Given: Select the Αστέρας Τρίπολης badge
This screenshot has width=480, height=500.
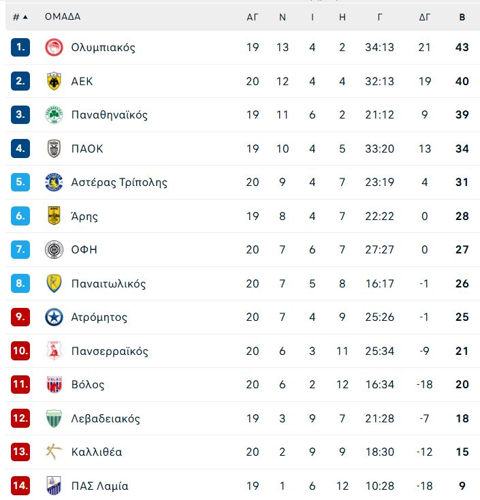Looking at the screenshot, I should 54,182.
